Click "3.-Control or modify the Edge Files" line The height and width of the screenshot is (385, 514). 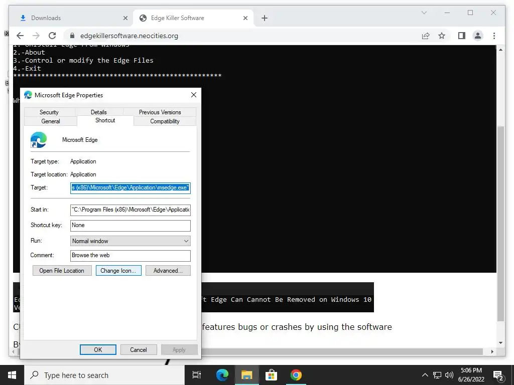[83, 60]
